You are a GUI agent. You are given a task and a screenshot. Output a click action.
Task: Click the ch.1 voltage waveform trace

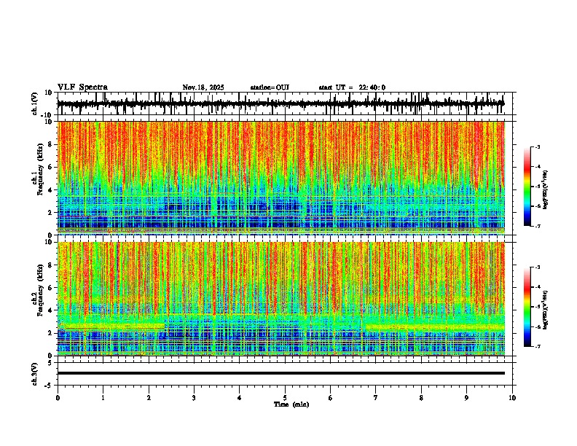[x=280, y=103]
